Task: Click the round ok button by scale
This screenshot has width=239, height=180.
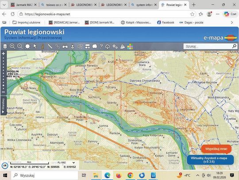Action: click(5, 165)
